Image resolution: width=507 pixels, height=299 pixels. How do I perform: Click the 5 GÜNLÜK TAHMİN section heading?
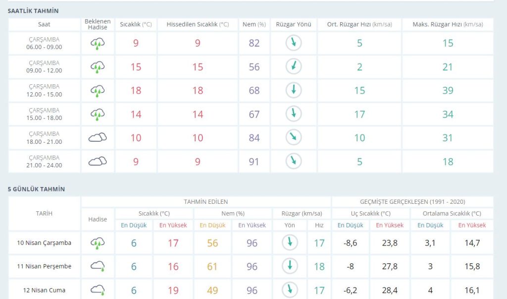[x=36, y=189]
